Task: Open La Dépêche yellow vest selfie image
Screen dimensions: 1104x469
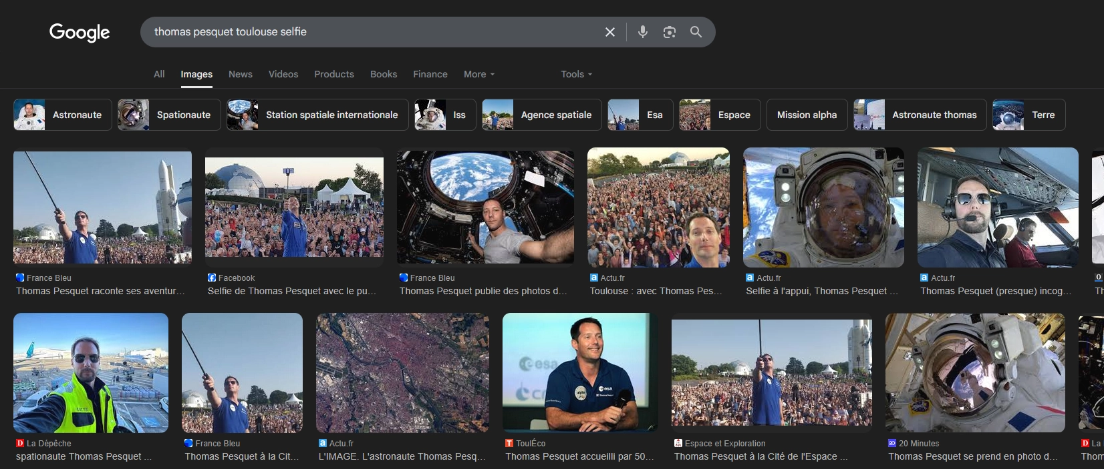Action: tap(91, 372)
